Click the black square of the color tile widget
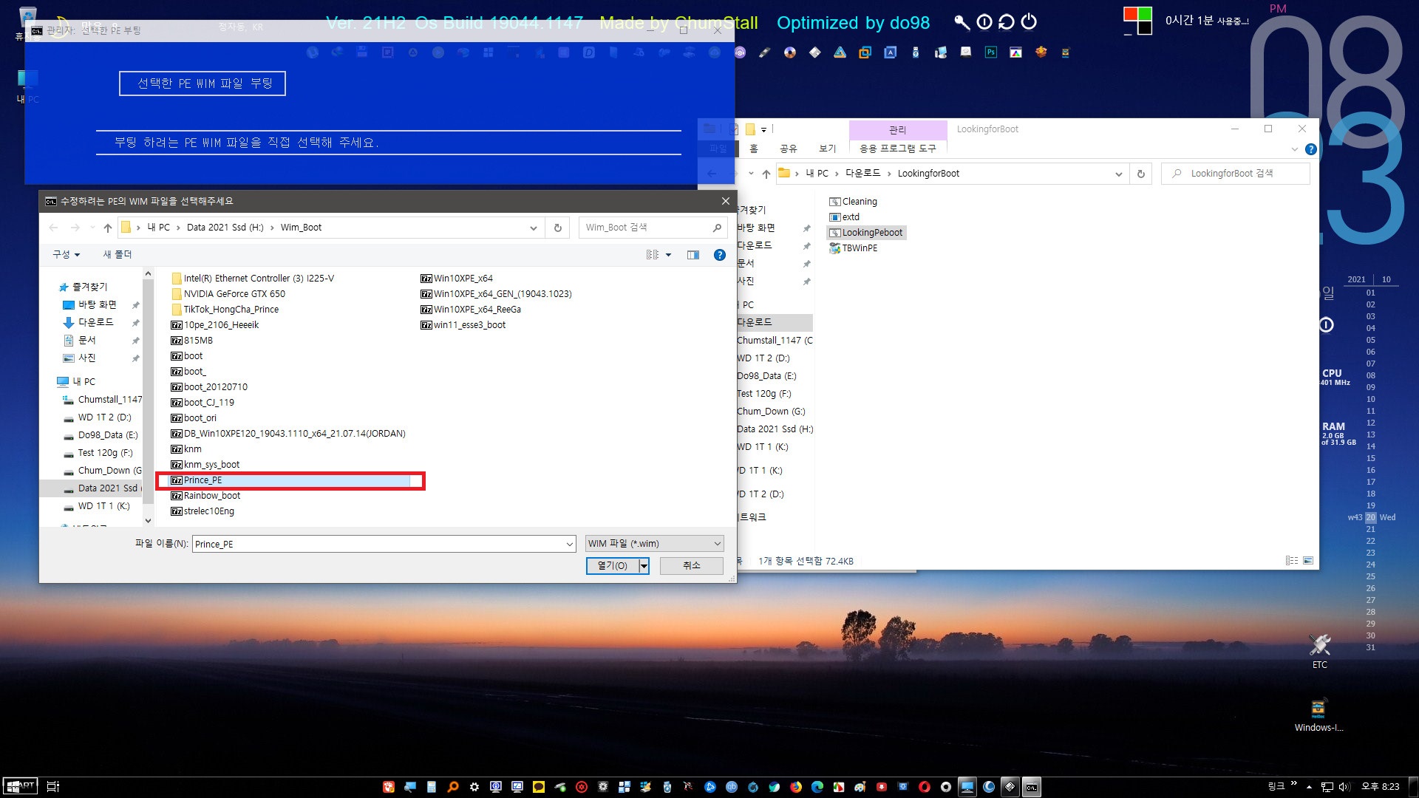 (x=1145, y=28)
